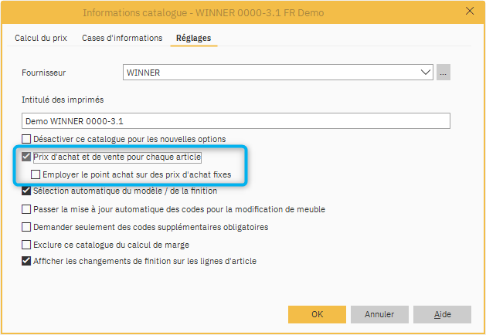Open help via the Aide button
Image resolution: width=486 pixels, height=335 pixels.
coord(442,315)
